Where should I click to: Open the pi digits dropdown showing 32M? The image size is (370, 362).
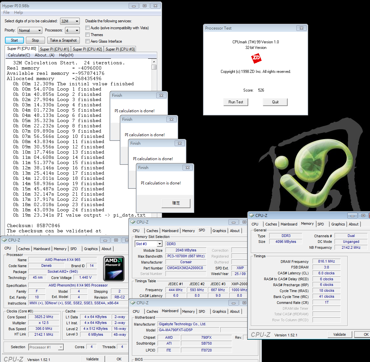point(70,21)
